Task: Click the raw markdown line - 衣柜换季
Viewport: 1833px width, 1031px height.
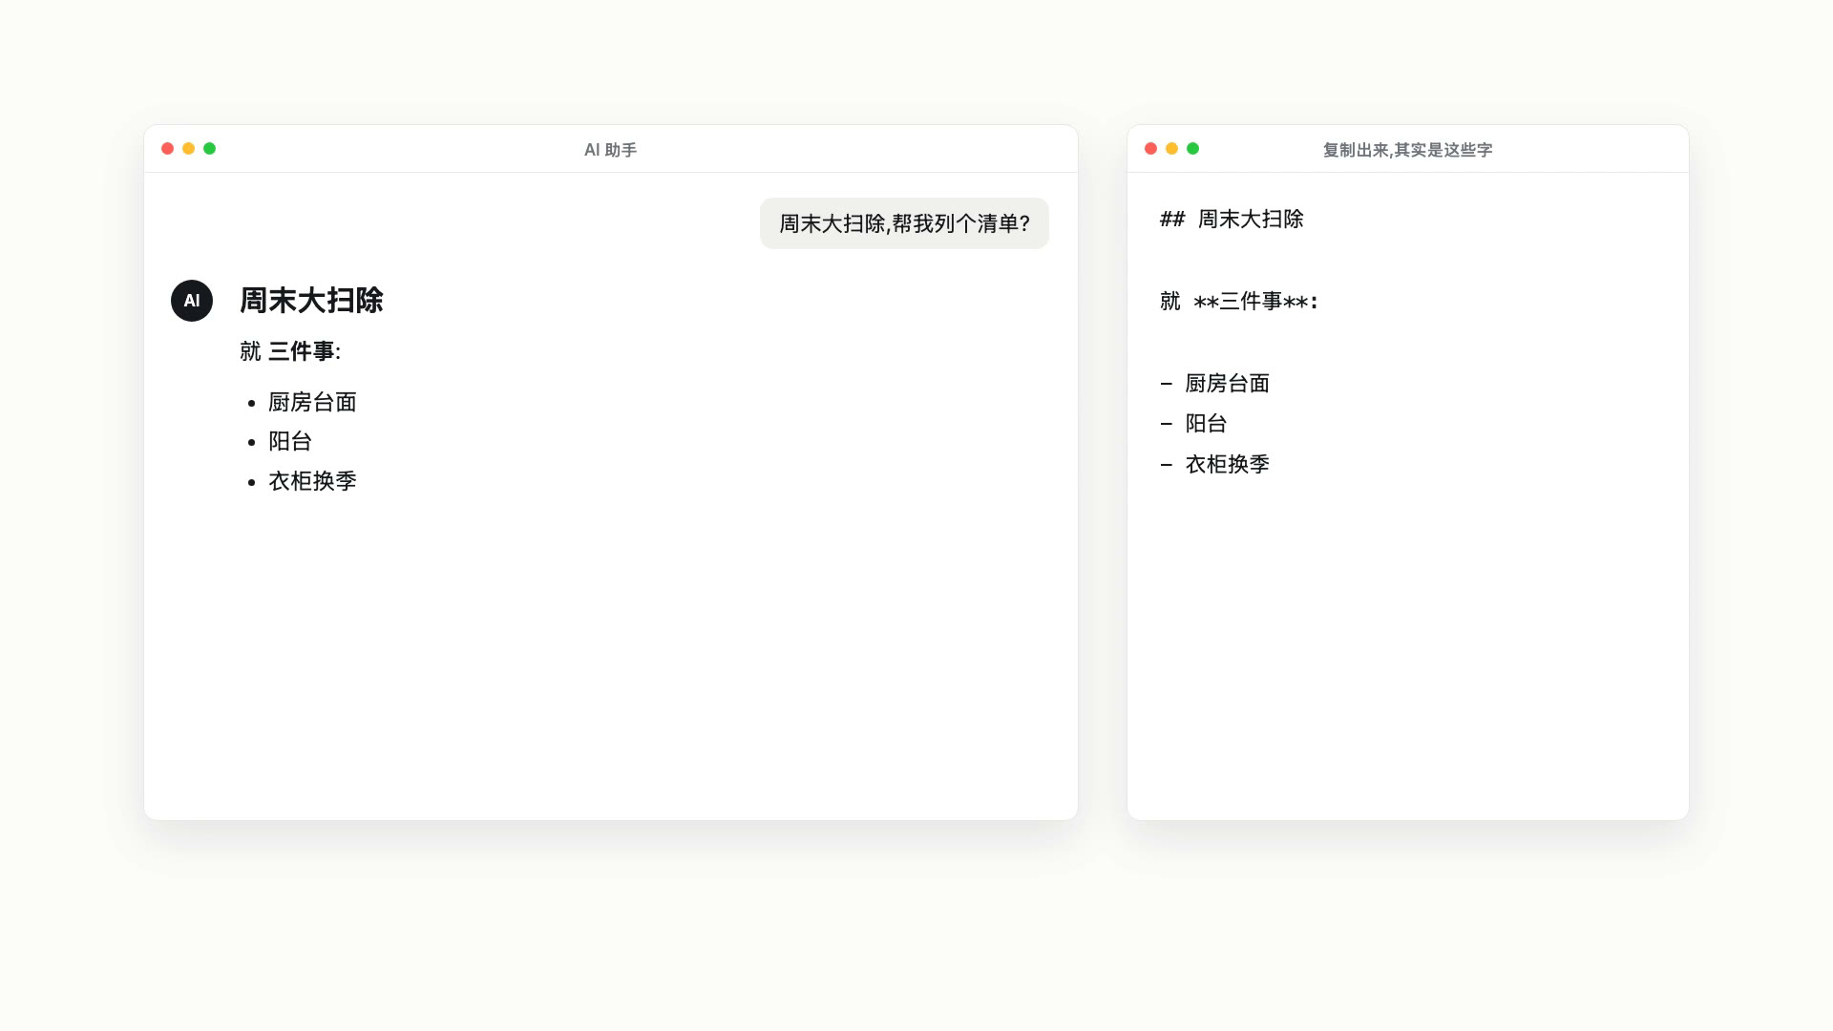Action: (x=1214, y=465)
